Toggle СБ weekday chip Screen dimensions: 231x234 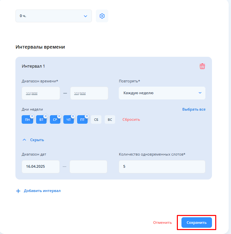96,120
